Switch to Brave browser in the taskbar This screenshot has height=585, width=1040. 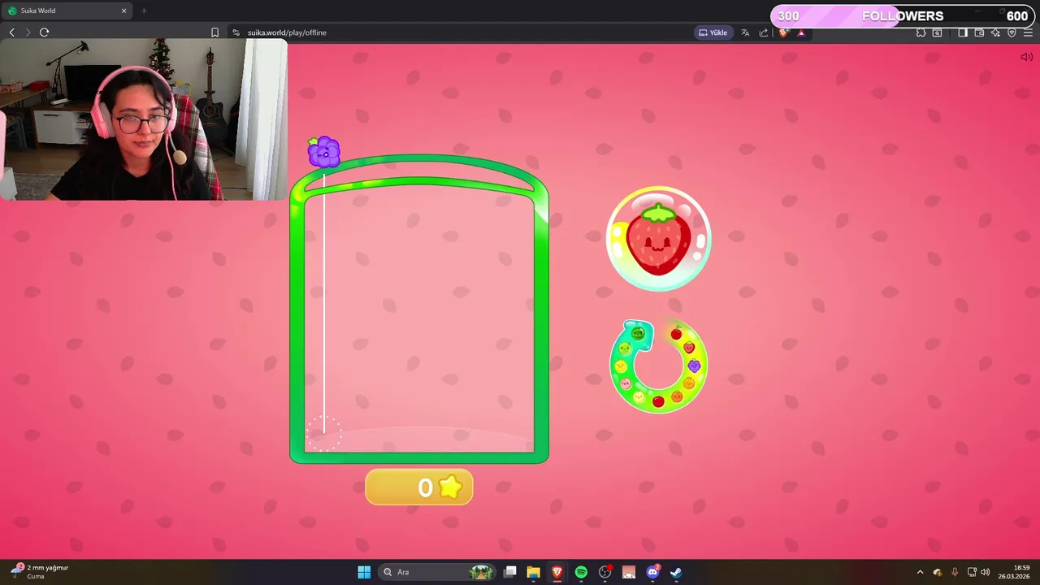point(557,572)
